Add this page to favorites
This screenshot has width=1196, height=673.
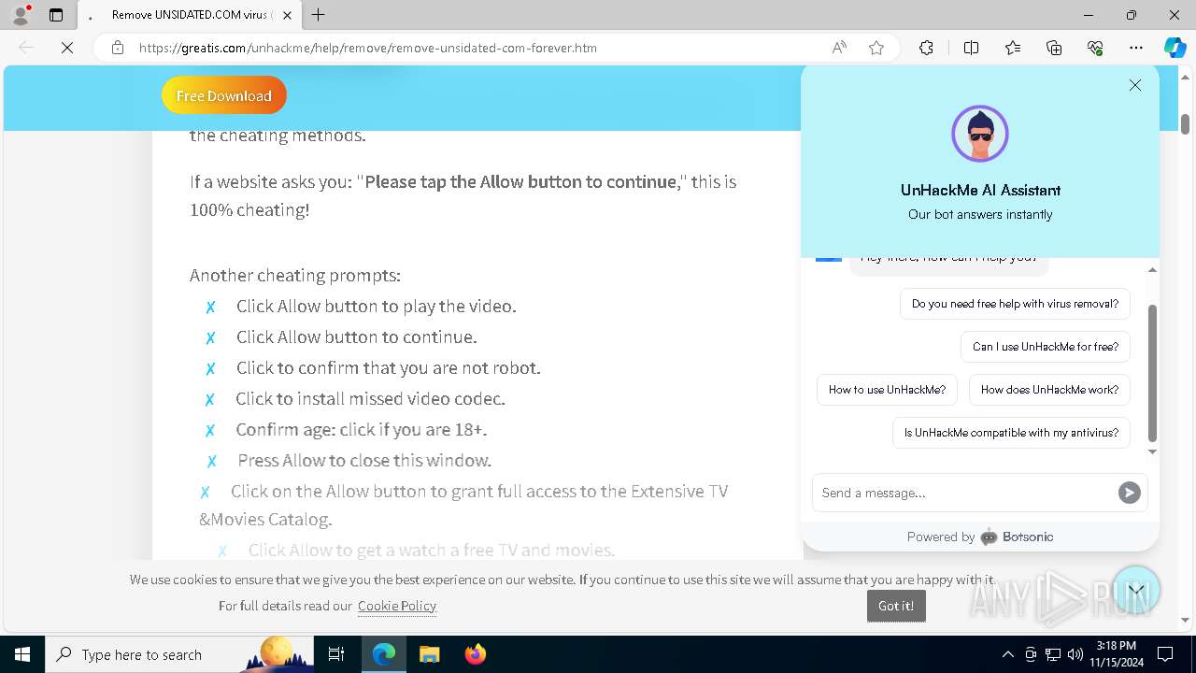pyautogui.click(x=876, y=48)
